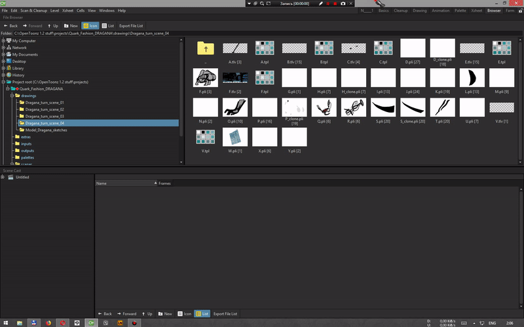The image size is (524, 327).
Task: Switch File Browser to Icon view
Action: (90, 26)
